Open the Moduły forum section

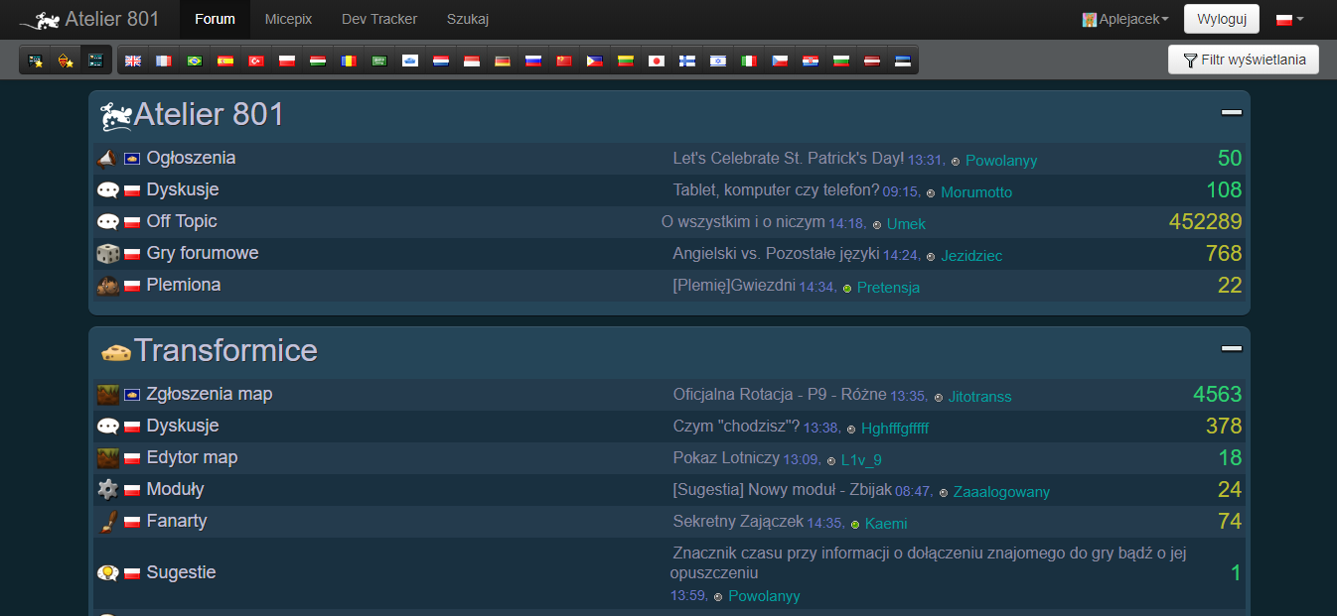[175, 489]
